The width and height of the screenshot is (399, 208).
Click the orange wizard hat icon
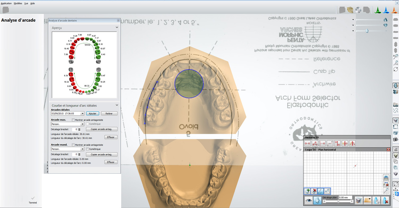(394, 10)
